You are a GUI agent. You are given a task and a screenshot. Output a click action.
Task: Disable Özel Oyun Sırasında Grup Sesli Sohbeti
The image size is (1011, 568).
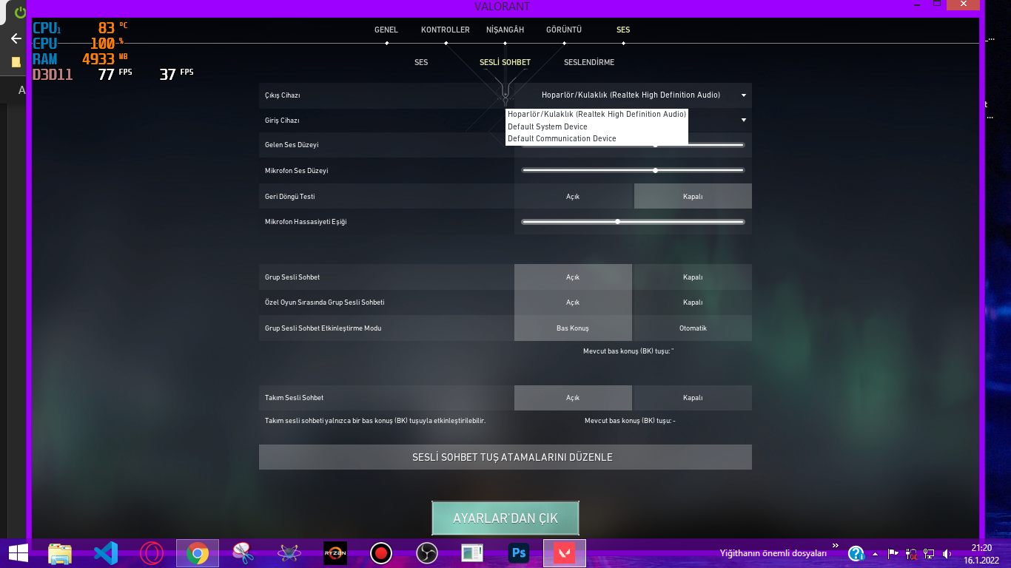coord(693,302)
